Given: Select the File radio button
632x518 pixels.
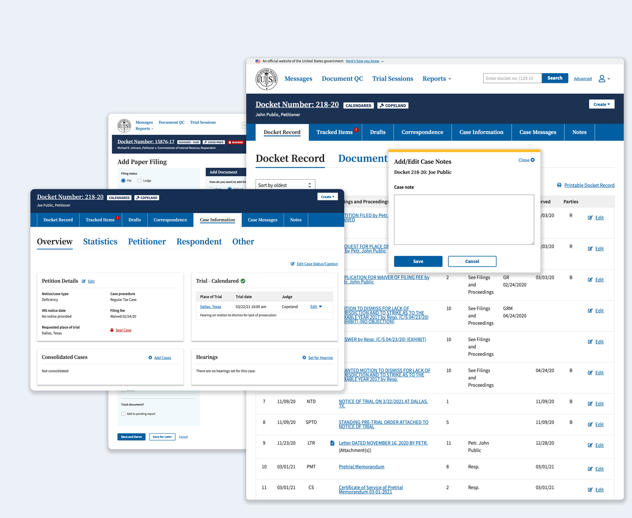Looking at the screenshot, I should click(123, 181).
